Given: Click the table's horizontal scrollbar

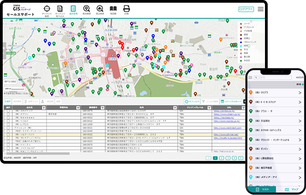Looking at the screenshot, I should (37, 153).
